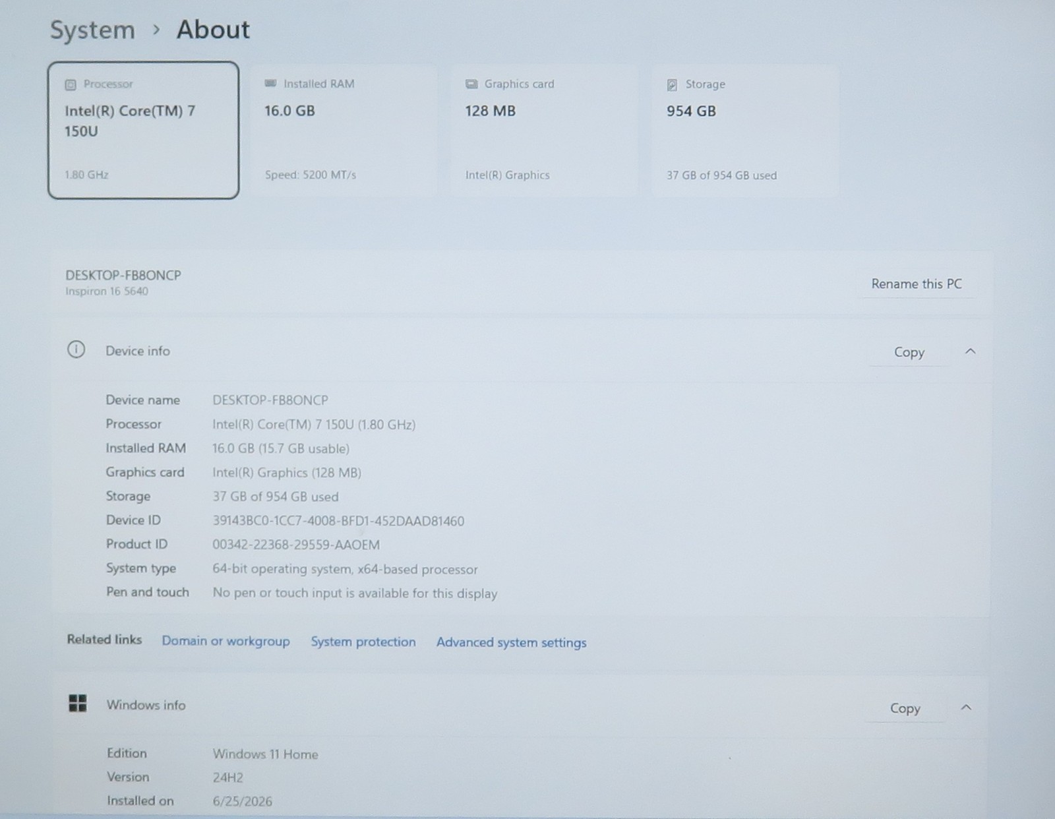This screenshot has height=819, width=1055.
Task: Open Rename this PC
Action: click(x=917, y=284)
